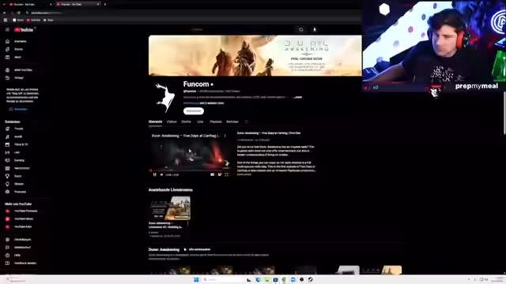
Task: Open the Dune: Awakening section heading
Action: click(164, 249)
